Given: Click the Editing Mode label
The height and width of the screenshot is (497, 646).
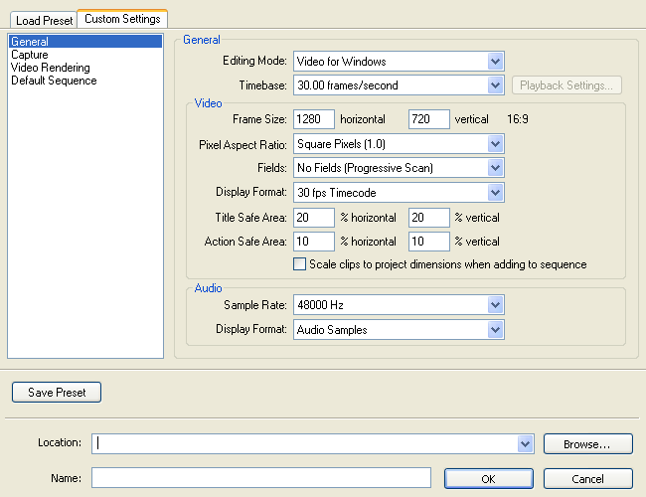Looking at the screenshot, I should [254, 61].
